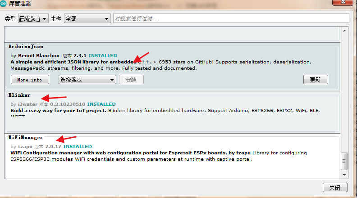Select the WiFiManager library entry title
The image size is (357, 198).
[x=26, y=137]
